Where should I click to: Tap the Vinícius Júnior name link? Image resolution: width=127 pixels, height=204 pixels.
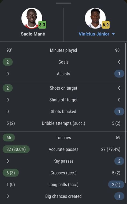click(94, 34)
